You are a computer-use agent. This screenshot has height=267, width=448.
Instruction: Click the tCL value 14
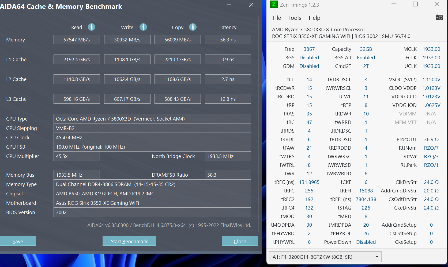[309, 79]
